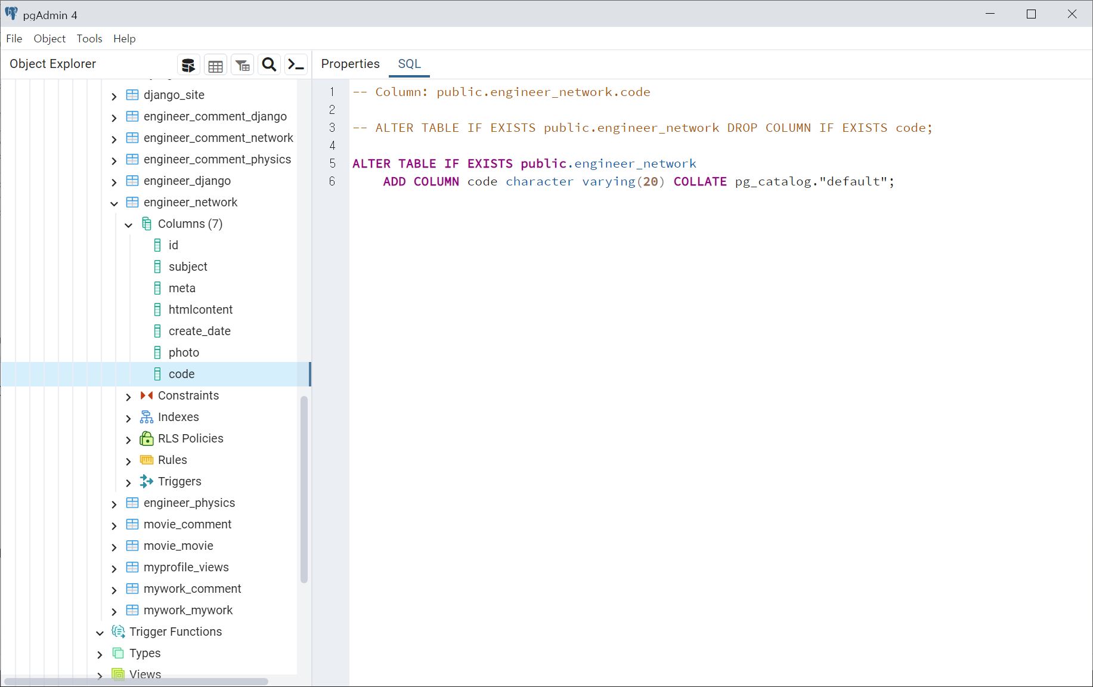Click the Filtered Rows toolbar icon

pos(242,65)
